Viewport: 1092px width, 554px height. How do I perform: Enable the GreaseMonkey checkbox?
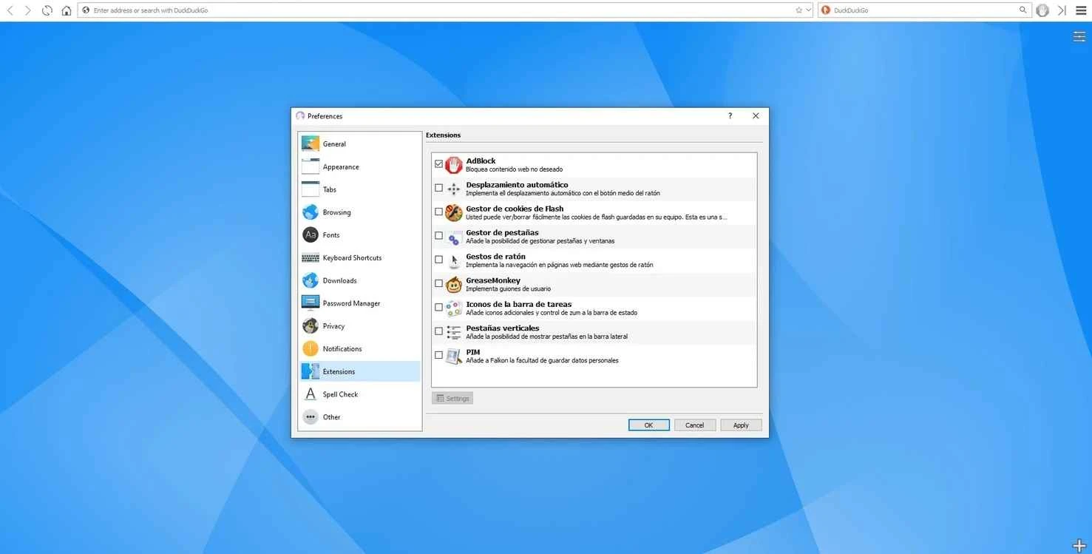coord(438,283)
